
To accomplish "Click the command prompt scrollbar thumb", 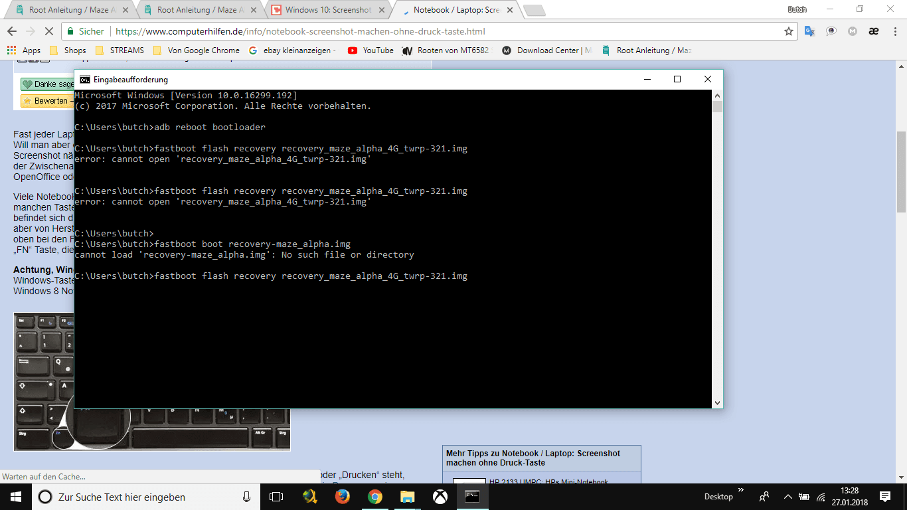I will pyautogui.click(x=717, y=107).
